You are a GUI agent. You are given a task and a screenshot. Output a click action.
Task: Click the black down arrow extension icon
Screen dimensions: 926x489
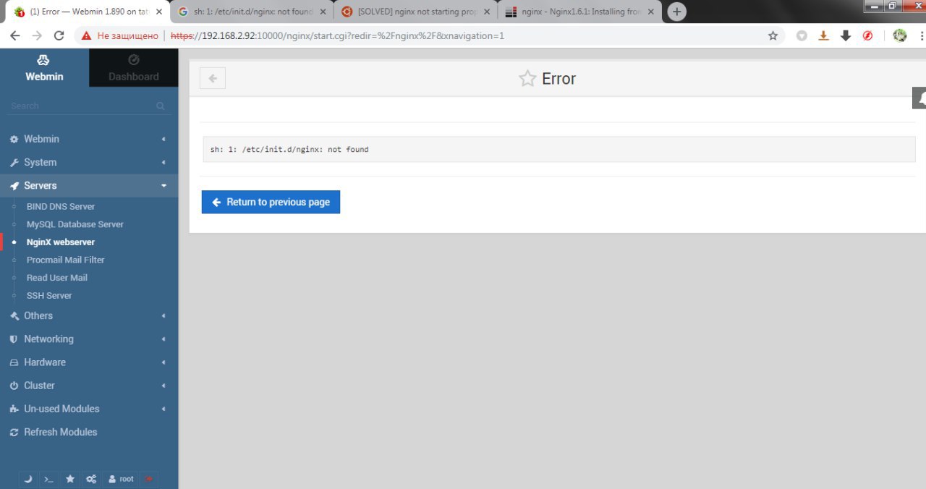click(845, 35)
